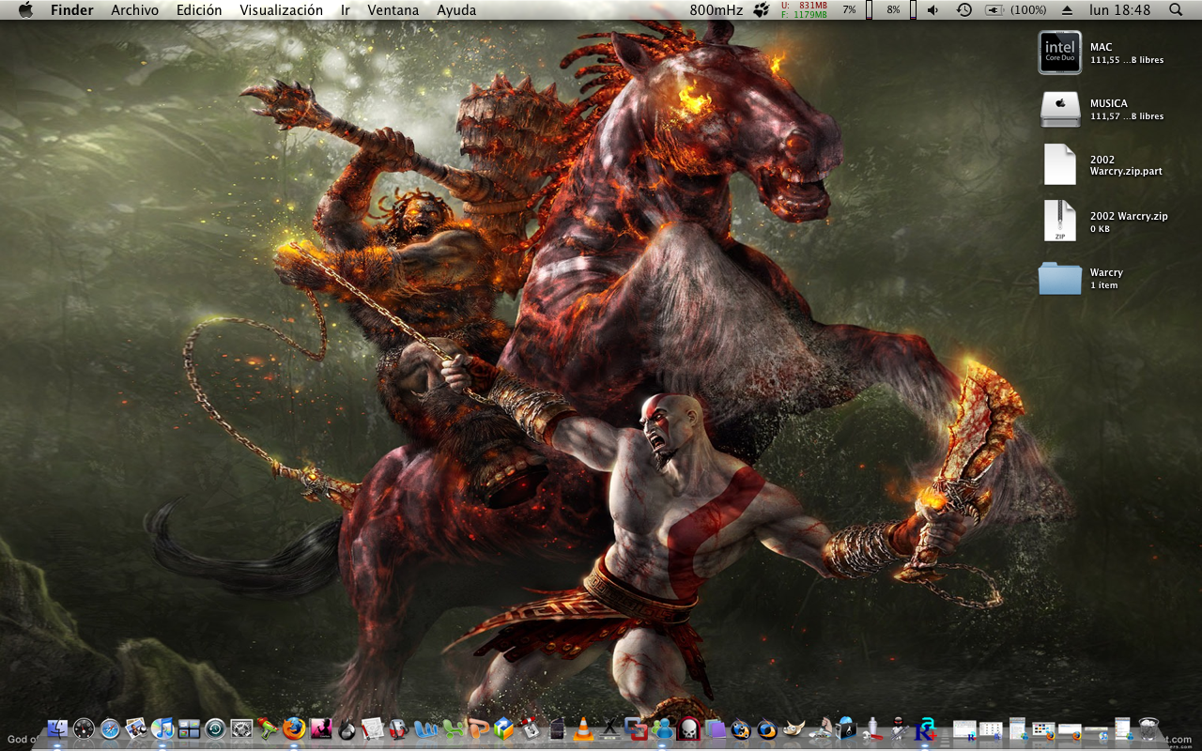The width and height of the screenshot is (1202, 751).
Task: Open Time Machine from the Dock
Action: (215, 728)
